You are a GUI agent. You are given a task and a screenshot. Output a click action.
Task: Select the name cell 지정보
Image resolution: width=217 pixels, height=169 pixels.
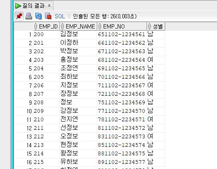[79, 86]
